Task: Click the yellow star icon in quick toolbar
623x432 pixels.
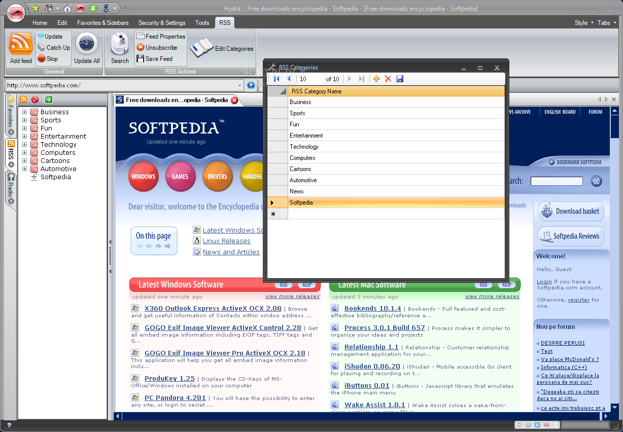Action: coord(35,8)
